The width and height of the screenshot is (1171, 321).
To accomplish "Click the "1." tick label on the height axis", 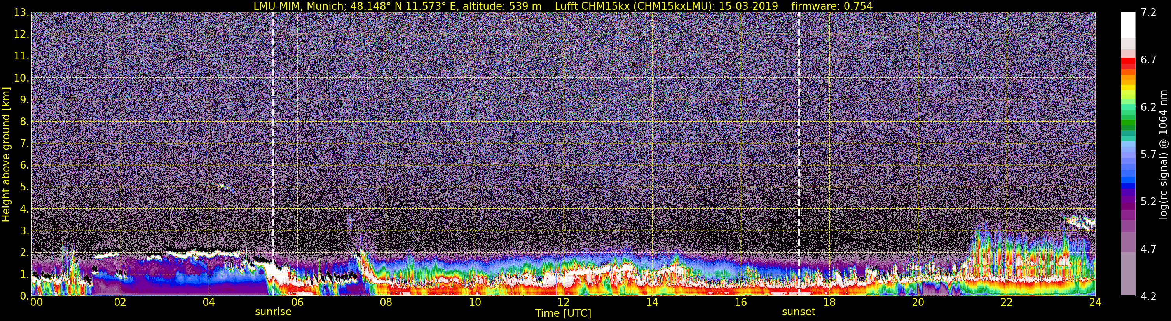I will tap(24, 274).
